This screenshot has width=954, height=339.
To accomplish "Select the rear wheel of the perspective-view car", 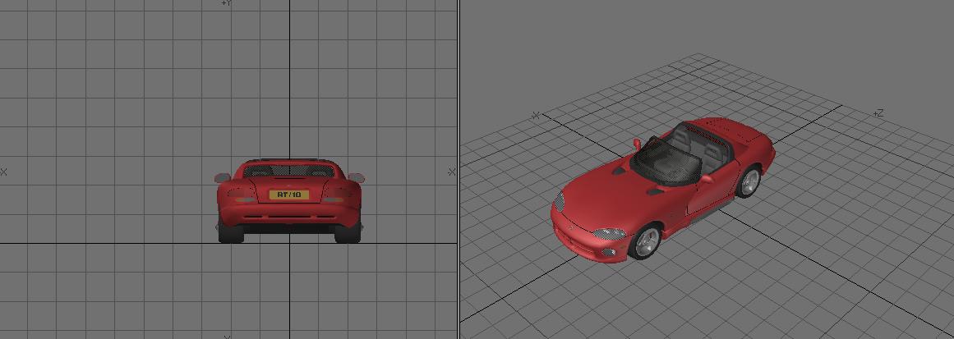I will tap(749, 181).
